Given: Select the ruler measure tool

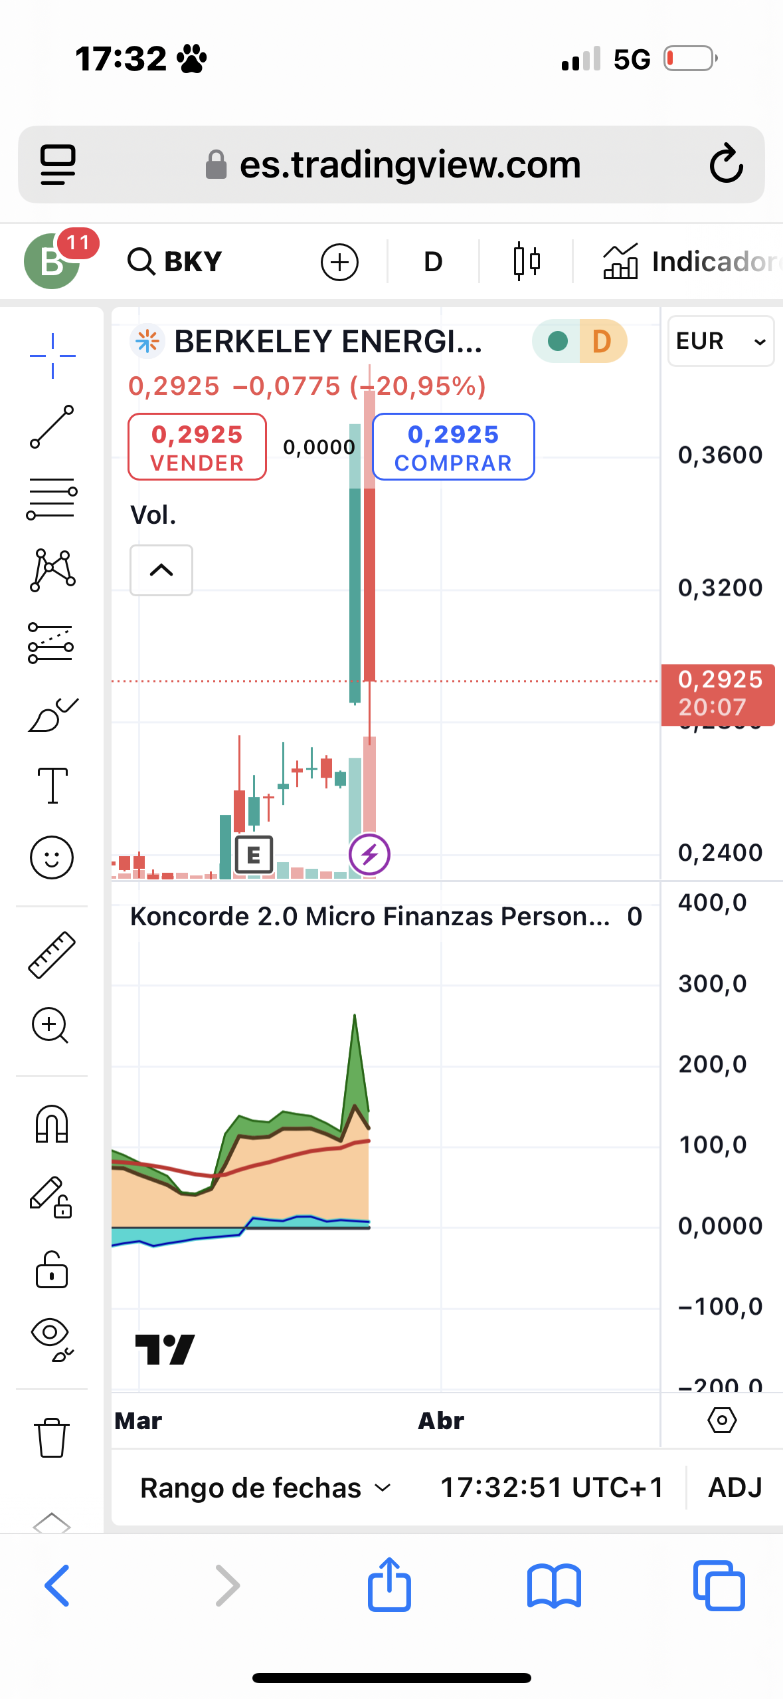Looking at the screenshot, I should [x=52, y=955].
